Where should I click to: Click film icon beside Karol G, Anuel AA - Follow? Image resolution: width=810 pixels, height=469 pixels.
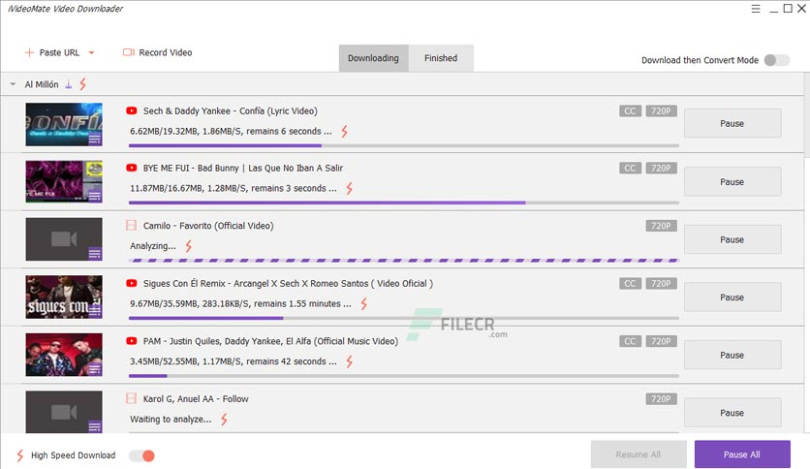point(131,398)
